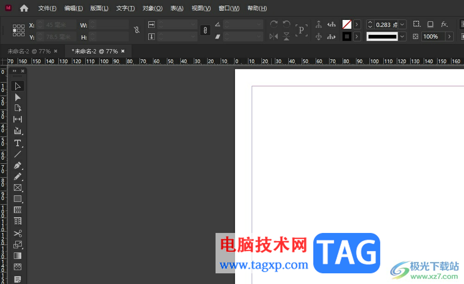Close the tools panel
Viewport: 464px width, 284px height.
click(23, 71)
